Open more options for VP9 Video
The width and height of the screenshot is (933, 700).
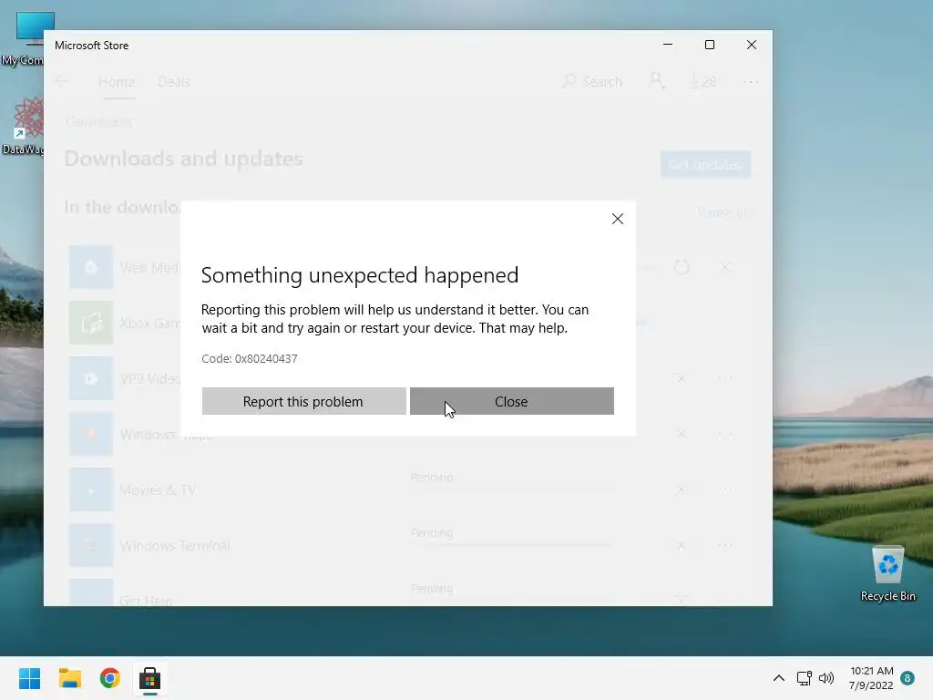[724, 378]
